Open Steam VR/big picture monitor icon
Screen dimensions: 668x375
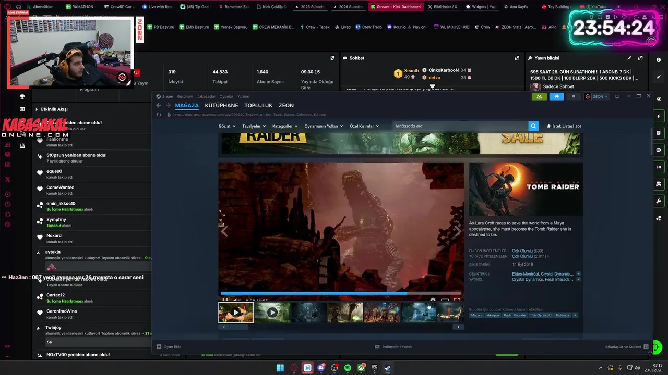(617, 96)
